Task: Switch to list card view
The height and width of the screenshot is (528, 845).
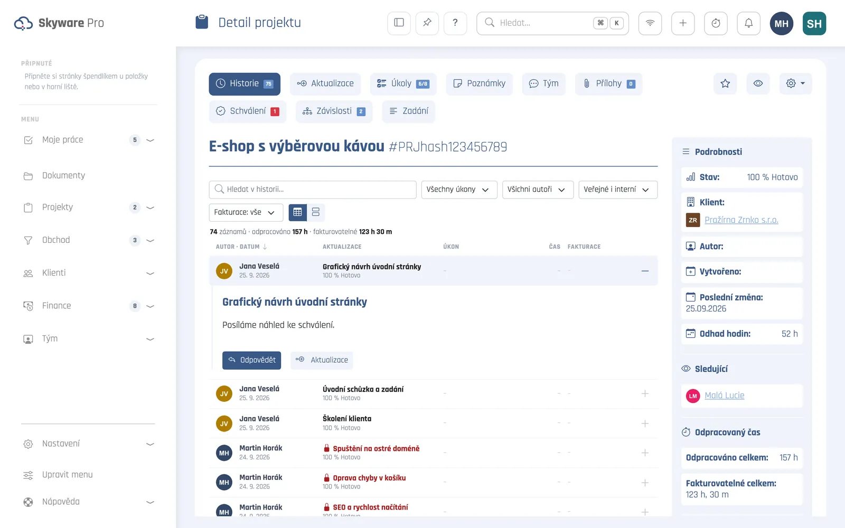Action: [x=316, y=212]
